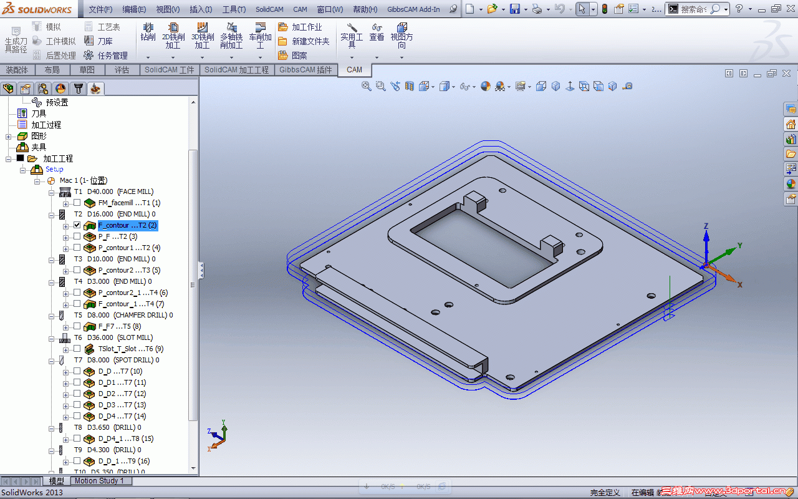Collapse the T7 D8.000 SPOT DRILL node
Viewport: 798px width, 499px height.
(51, 361)
